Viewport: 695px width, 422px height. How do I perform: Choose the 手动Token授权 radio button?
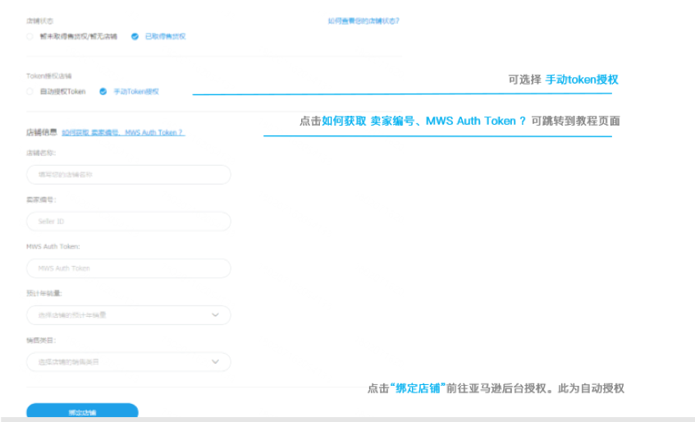point(103,91)
